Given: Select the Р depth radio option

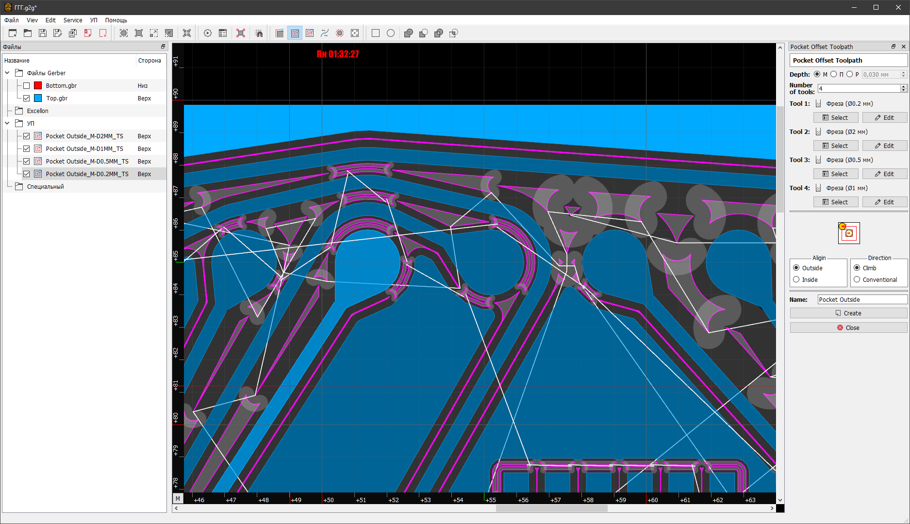Looking at the screenshot, I should click(849, 74).
